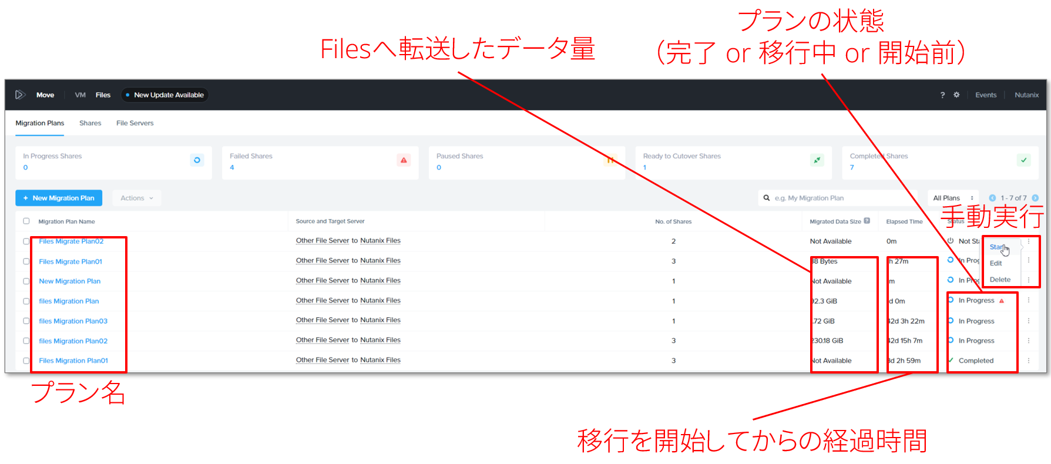The height and width of the screenshot is (464, 1051).
Task: Open Events in the header
Action: pos(986,95)
